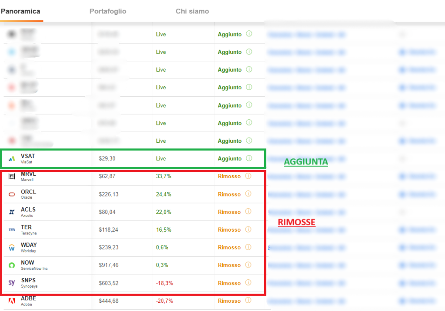Click the ORCL ticker name
The height and width of the screenshot is (311, 445).
coord(28,192)
